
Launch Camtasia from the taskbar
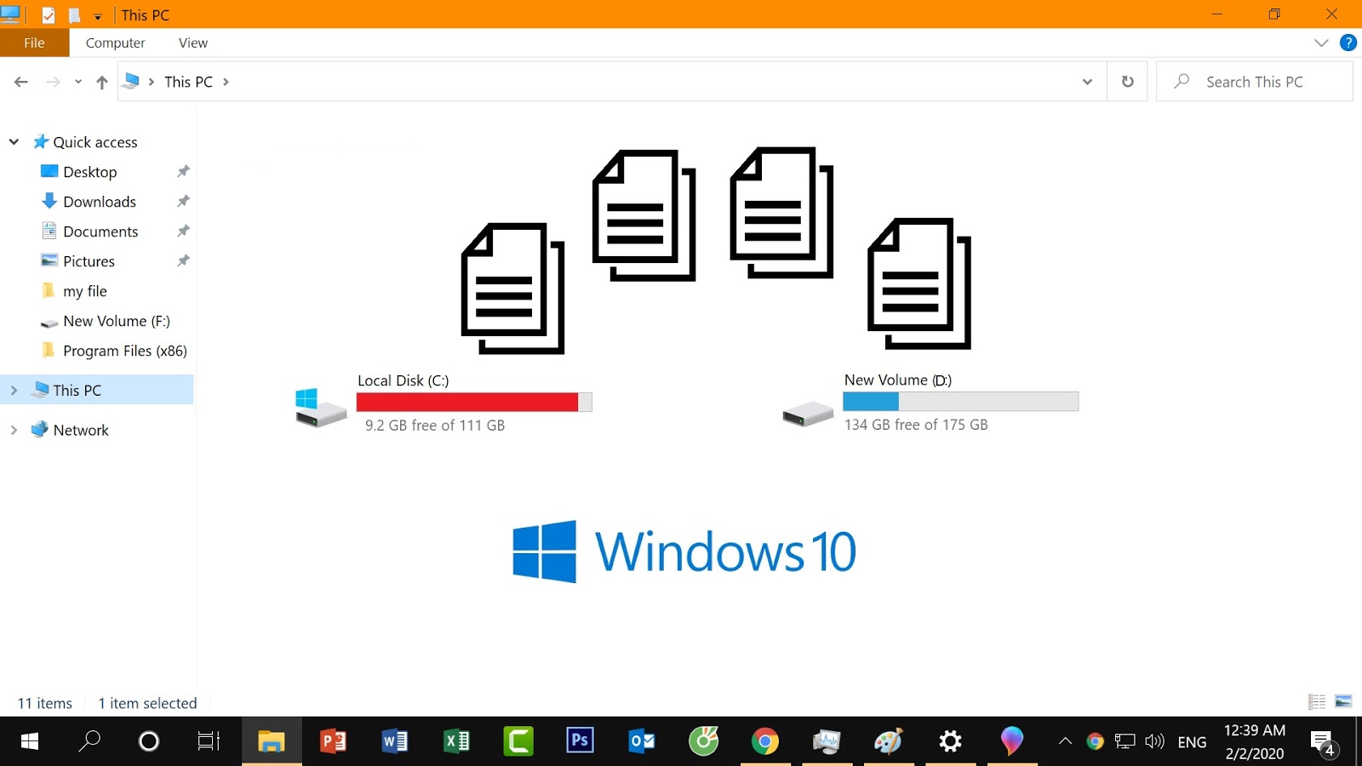(518, 741)
